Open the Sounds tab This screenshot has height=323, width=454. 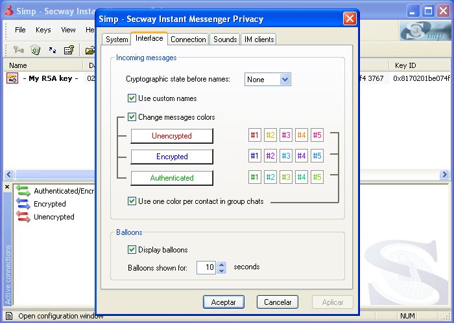tap(225, 39)
